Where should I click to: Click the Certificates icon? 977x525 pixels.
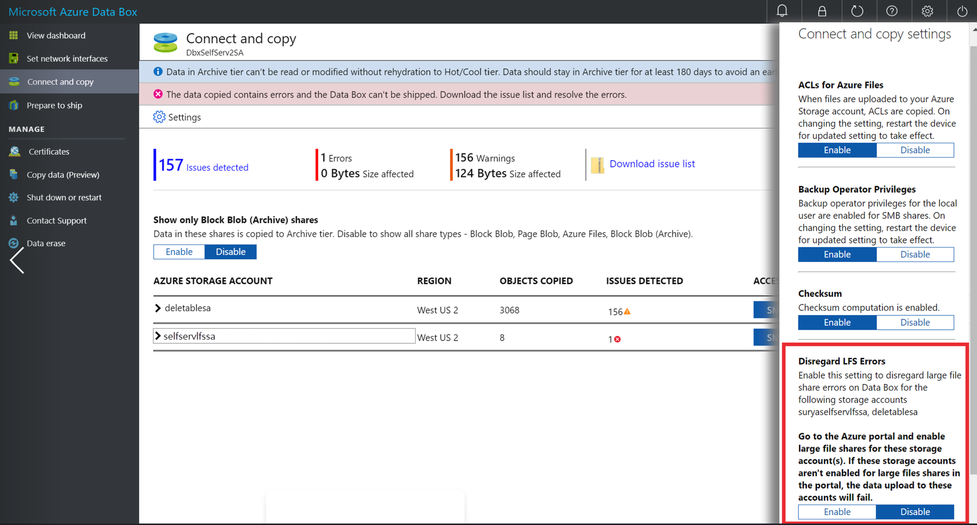pyautogui.click(x=14, y=151)
